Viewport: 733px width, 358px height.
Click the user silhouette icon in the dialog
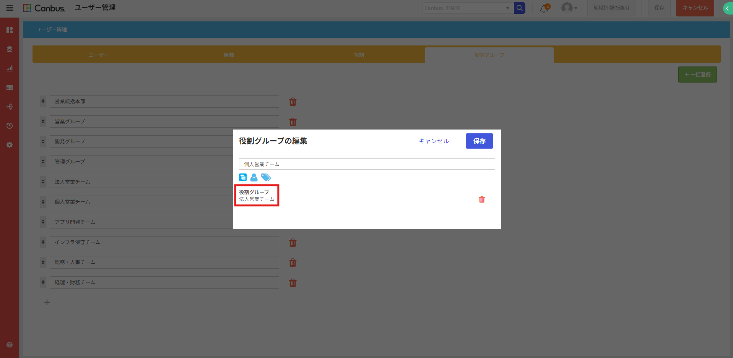point(254,177)
